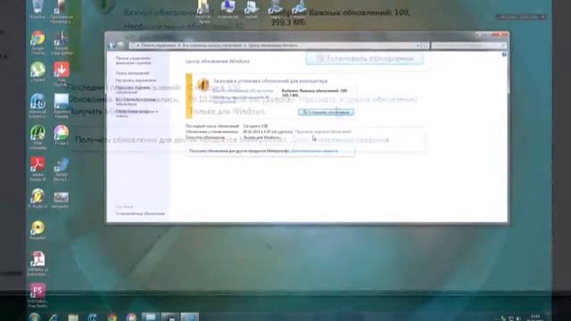Screen dimensions: 571x321
Task: Expand the address bar history dropdown
Action: pos(418,45)
